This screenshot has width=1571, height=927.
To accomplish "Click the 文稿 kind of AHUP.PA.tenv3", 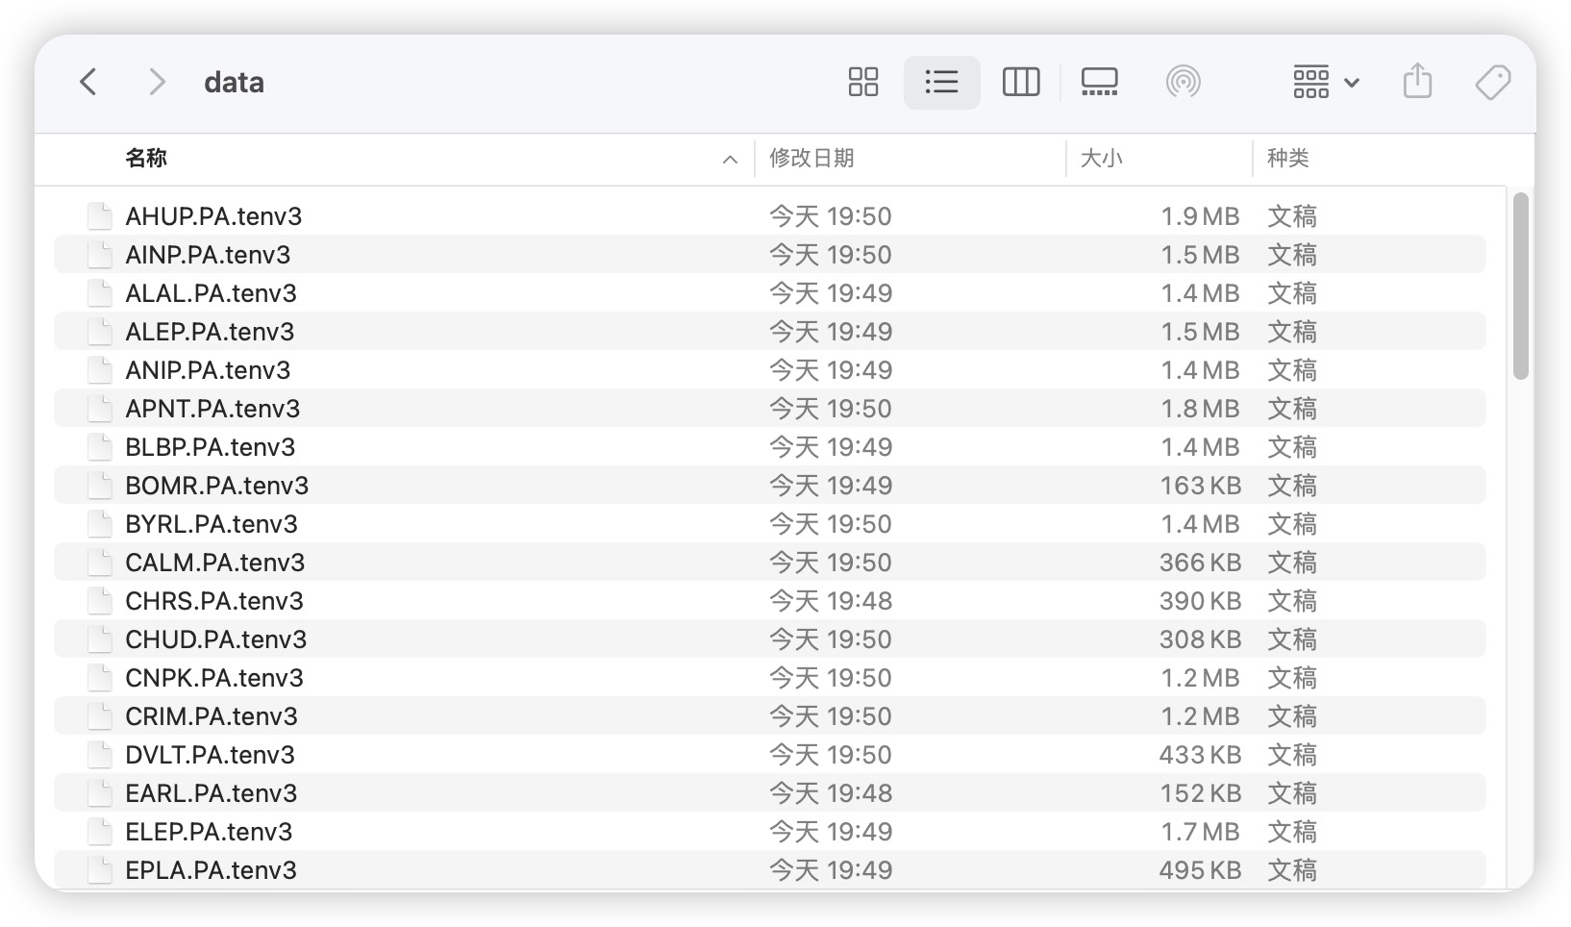I will [x=1292, y=216].
